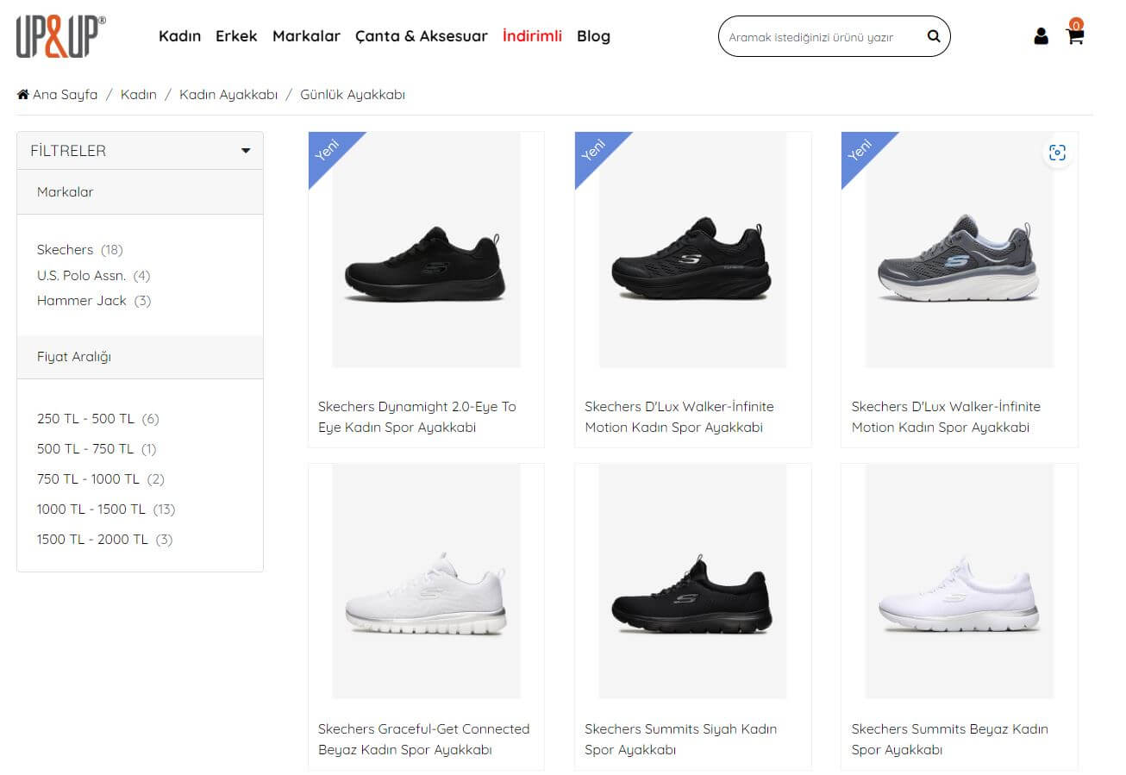Collapse the FİLTRELER dropdown arrow
This screenshot has height=775, width=1126.
tap(246, 151)
